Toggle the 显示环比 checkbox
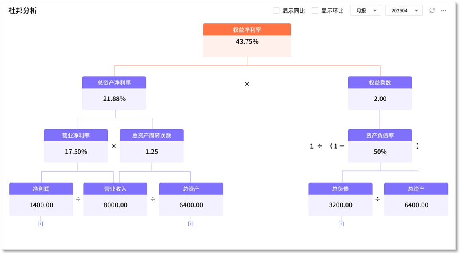 (315, 11)
